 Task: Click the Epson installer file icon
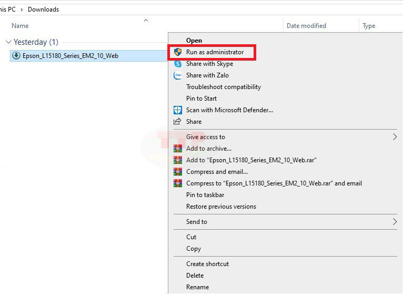pos(16,56)
